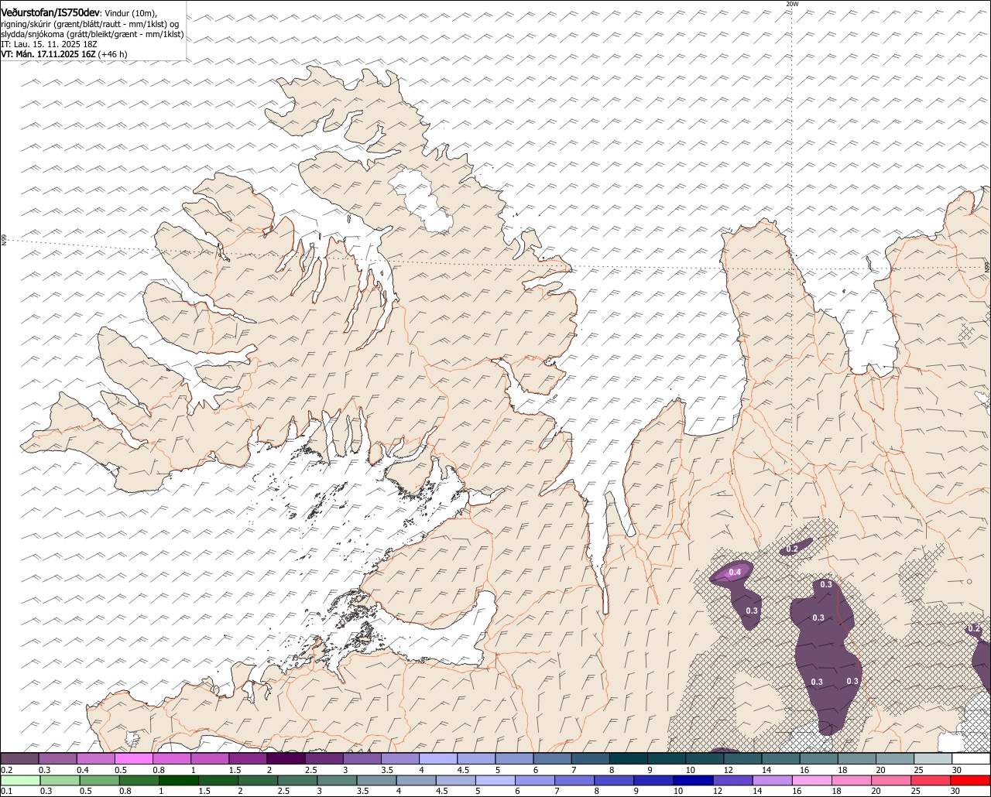Select the grey snow legend swatch for 20

pos(894,758)
